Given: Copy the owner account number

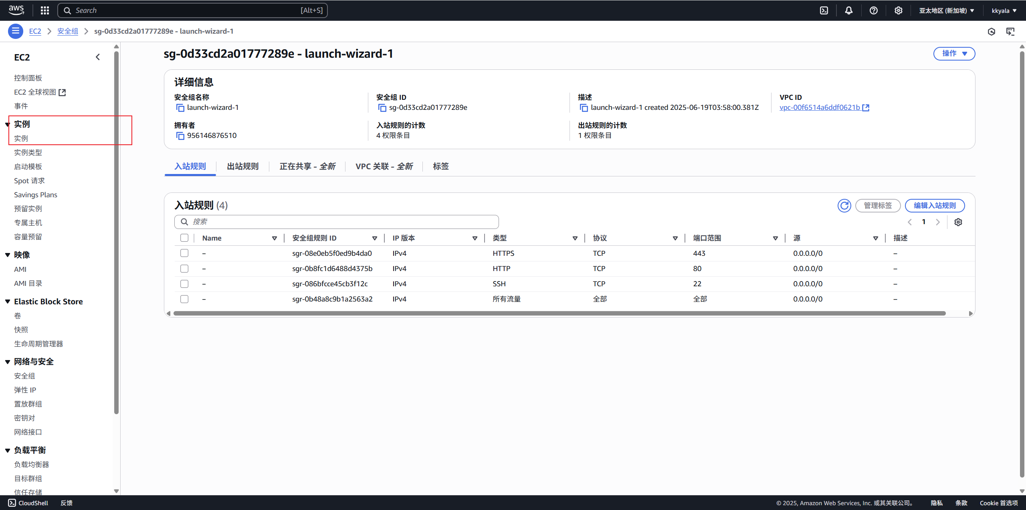Looking at the screenshot, I should (180, 136).
